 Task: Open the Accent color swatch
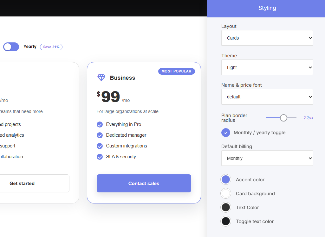click(x=226, y=179)
